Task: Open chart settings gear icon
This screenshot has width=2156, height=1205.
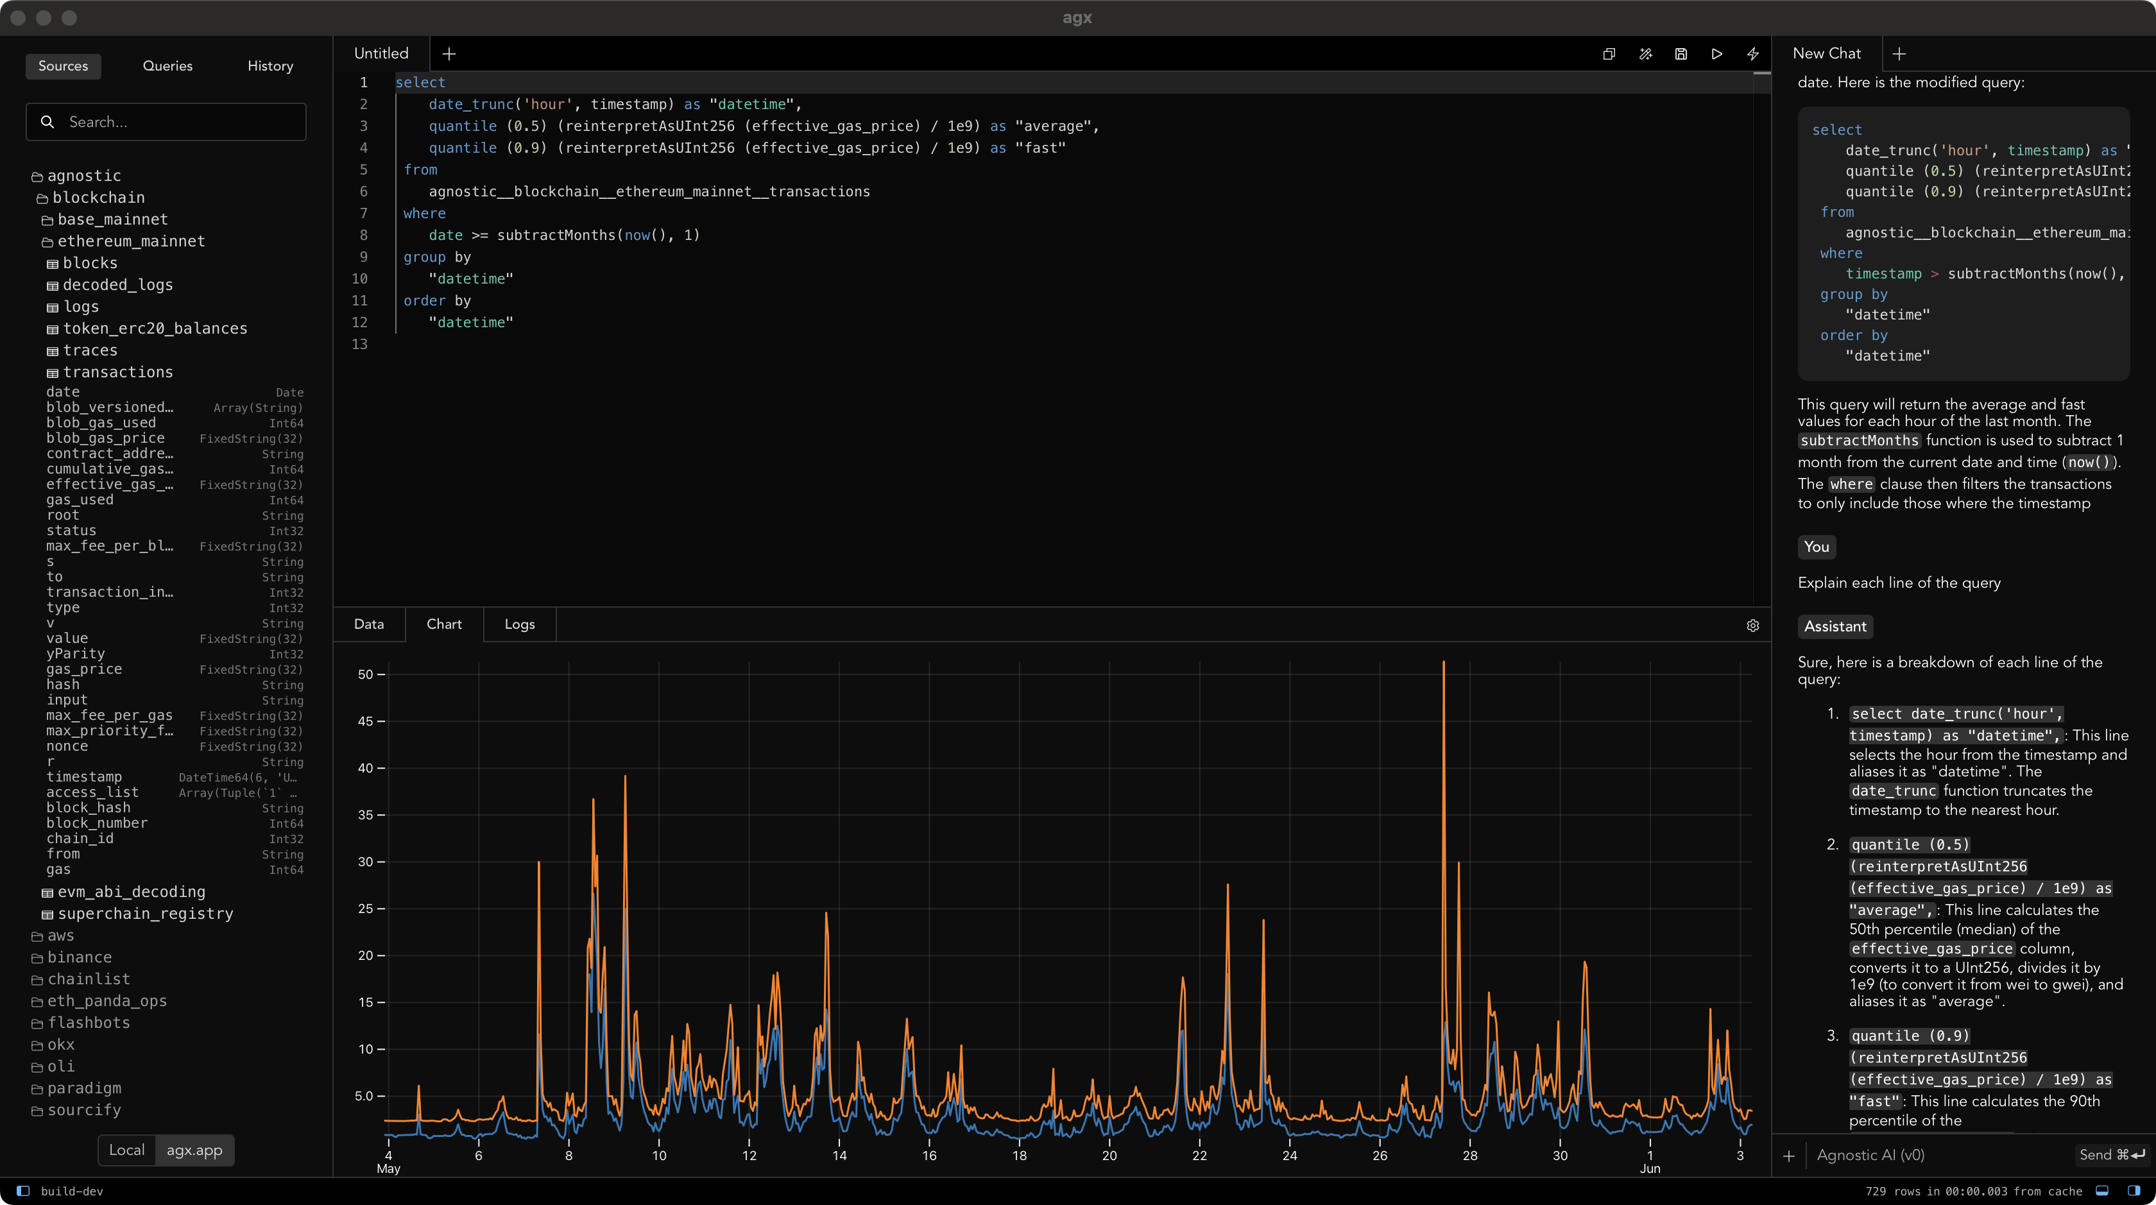Action: pyautogui.click(x=1752, y=625)
